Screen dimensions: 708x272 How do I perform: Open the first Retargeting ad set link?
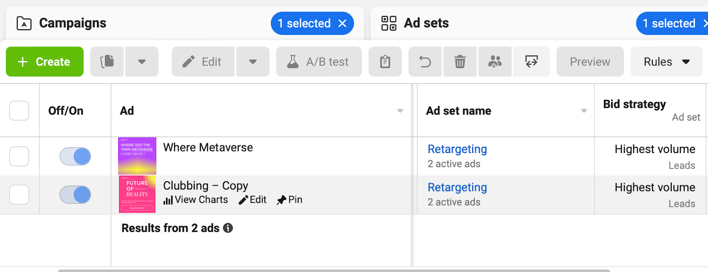click(x=457, y=149)
